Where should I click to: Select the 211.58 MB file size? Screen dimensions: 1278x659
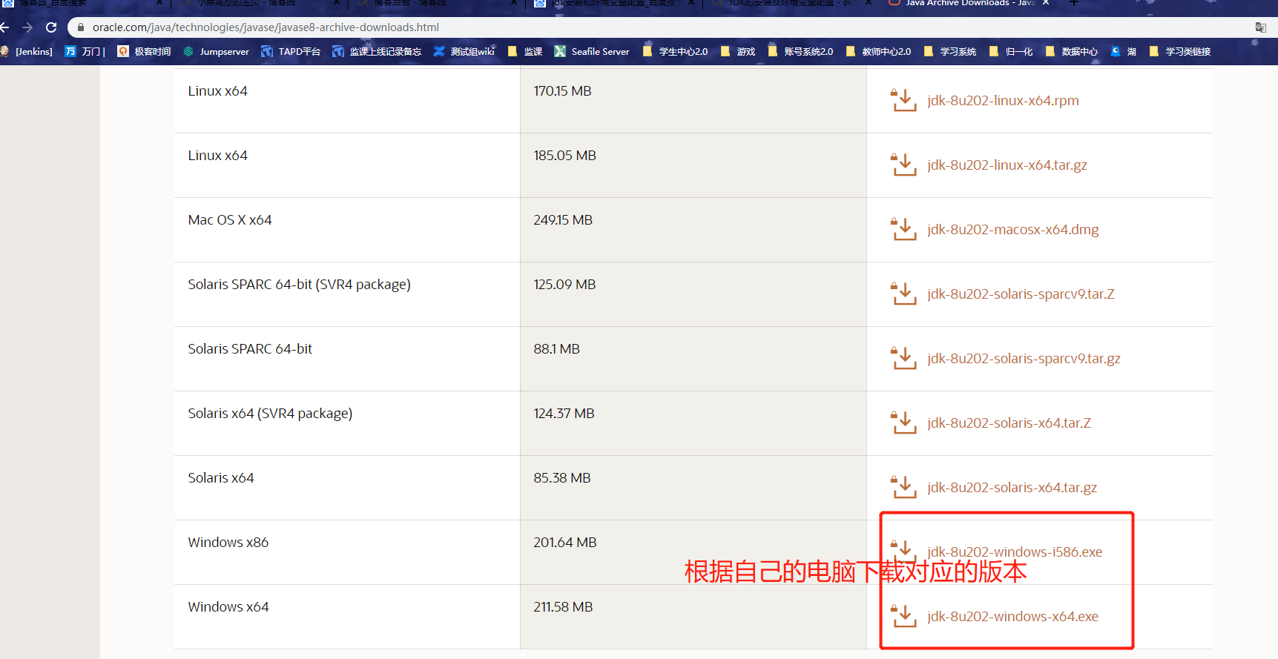563,607
